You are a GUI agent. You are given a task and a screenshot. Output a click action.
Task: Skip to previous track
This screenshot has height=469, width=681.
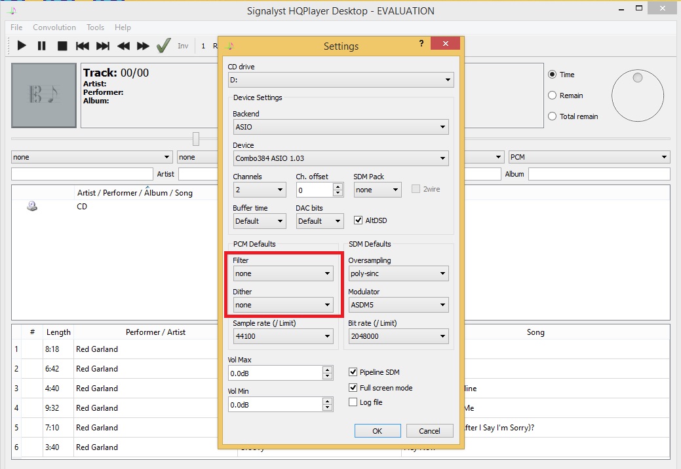pos(82,46)
